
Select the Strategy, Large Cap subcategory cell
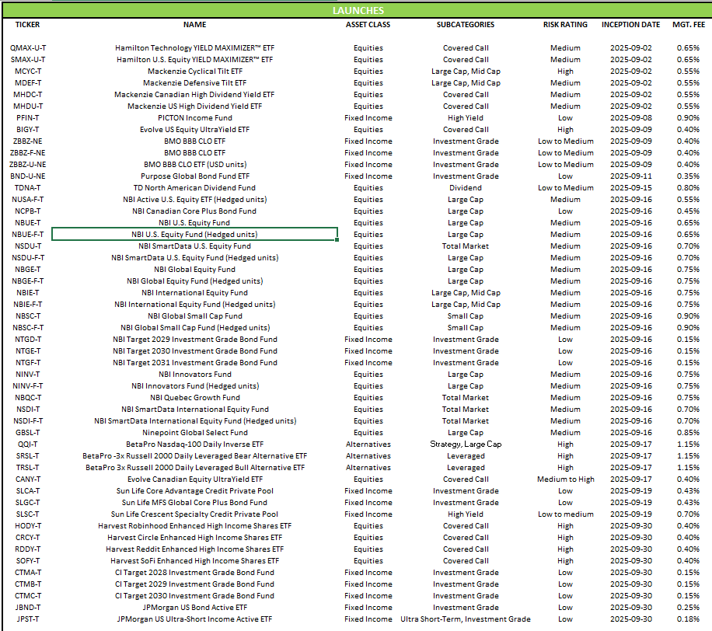tap(465, 444)
